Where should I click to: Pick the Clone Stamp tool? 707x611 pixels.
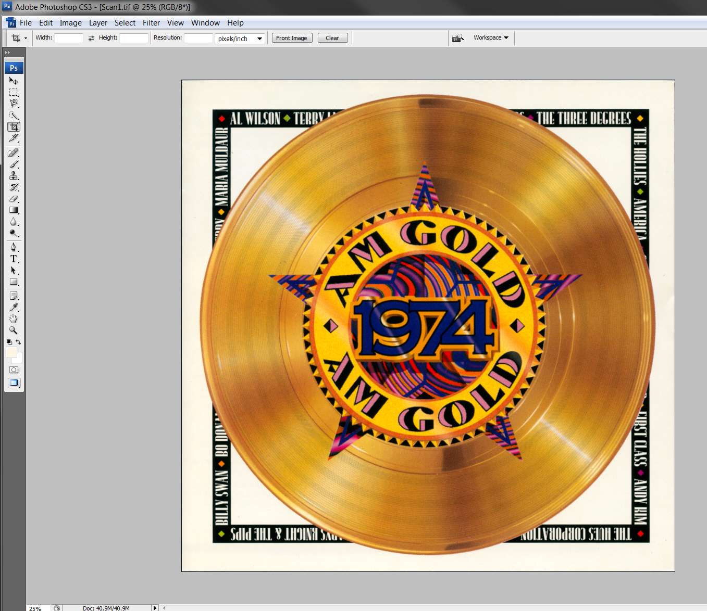14,175
